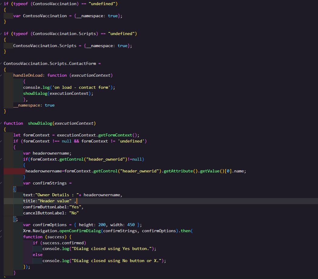Collapse the fold arrow beside 'if (typeof (ContosoVaccination.Scripts)'
Viewport: 318px width, 279px height.
[x=1, y=34]
